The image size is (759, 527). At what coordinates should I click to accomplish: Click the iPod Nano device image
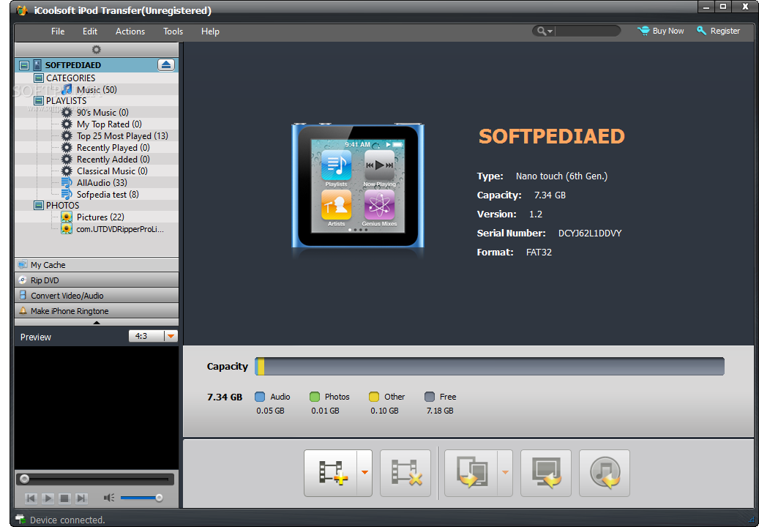click(358, 187)
